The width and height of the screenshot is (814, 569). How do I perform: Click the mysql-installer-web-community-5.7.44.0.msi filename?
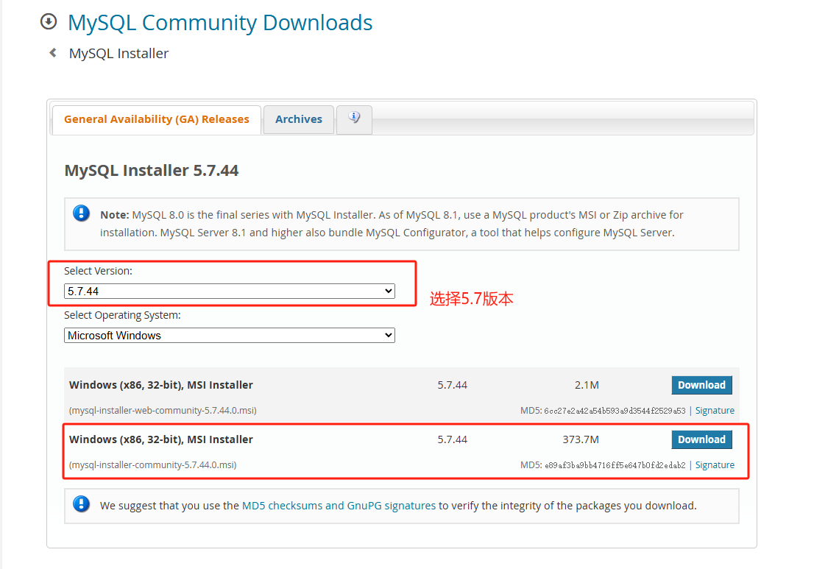click(x=163, y=411)
